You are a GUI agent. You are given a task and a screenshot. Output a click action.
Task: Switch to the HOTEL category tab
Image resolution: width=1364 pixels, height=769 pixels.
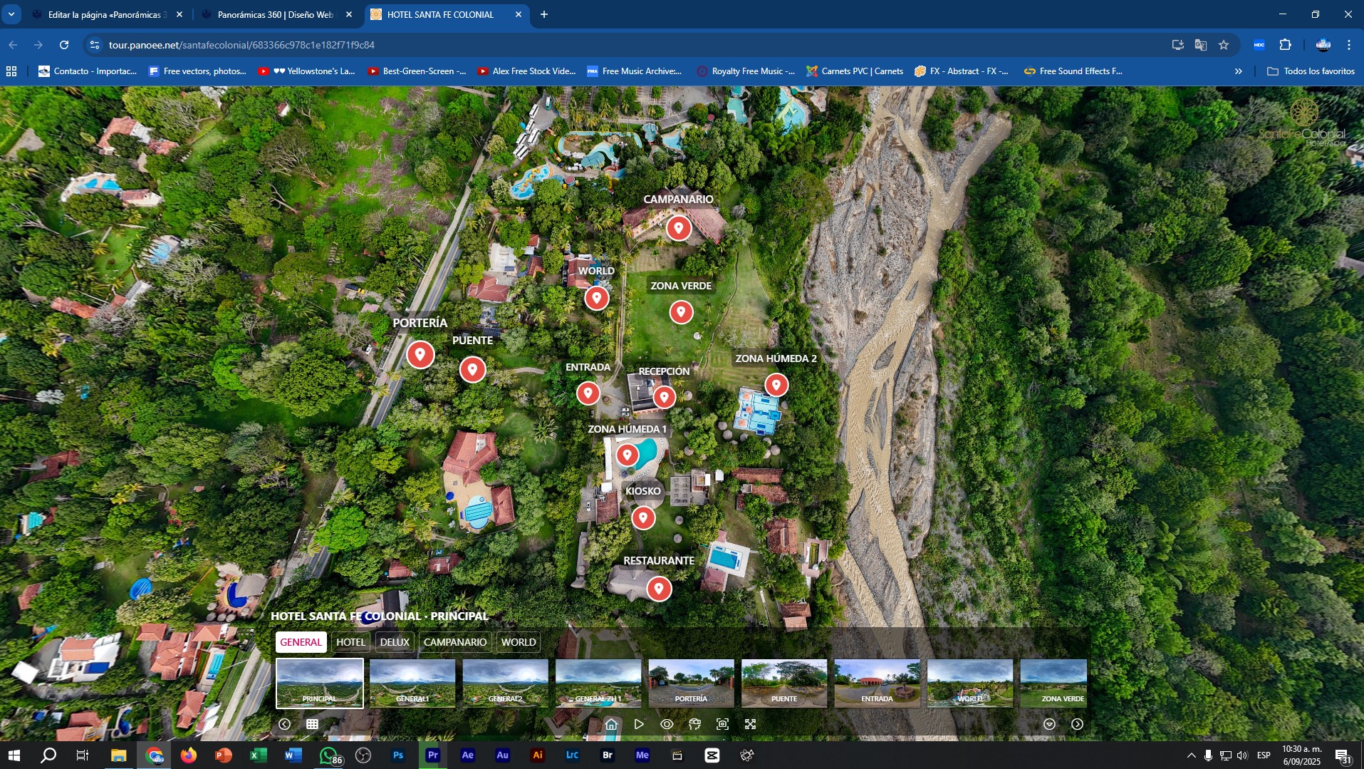[350, 642]
